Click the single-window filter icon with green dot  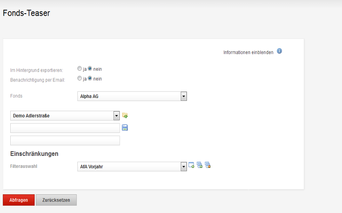click(x=191, y=165)
